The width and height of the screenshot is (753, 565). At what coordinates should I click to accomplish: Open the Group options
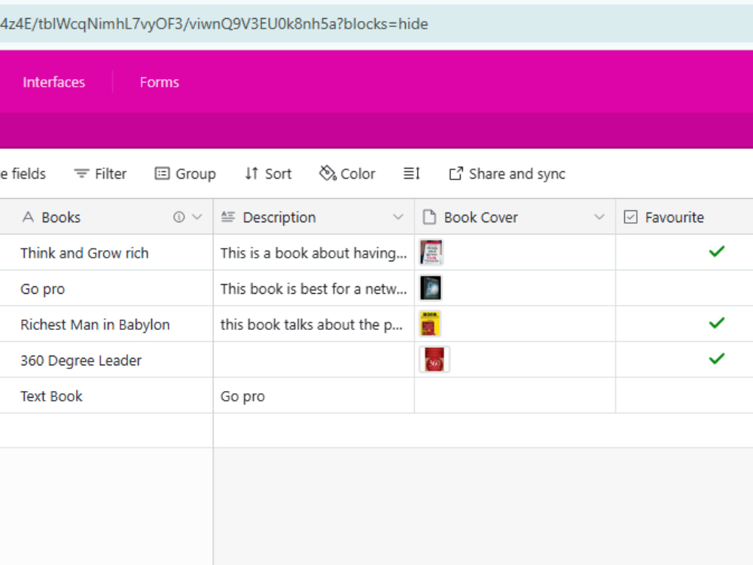coord(185,173)
